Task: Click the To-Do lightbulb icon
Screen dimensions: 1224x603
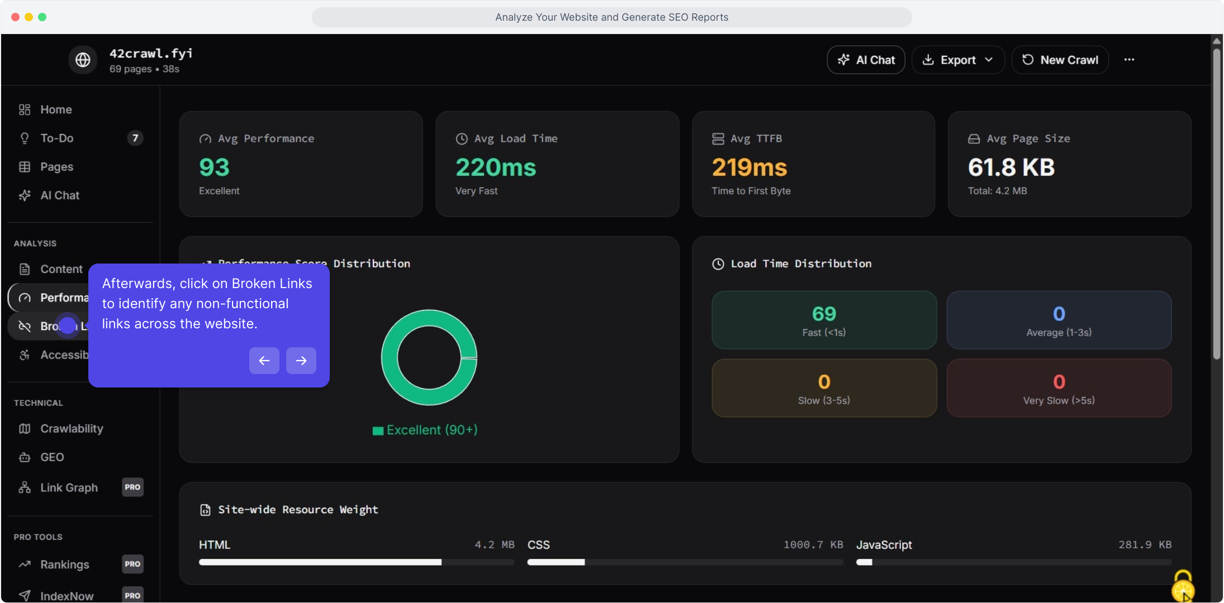Action: point(25,138)
